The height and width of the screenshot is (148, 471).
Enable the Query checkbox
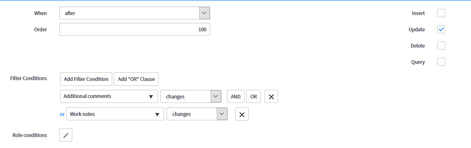click(441, 62)
